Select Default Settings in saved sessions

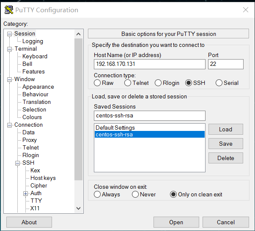click(150, 128)
